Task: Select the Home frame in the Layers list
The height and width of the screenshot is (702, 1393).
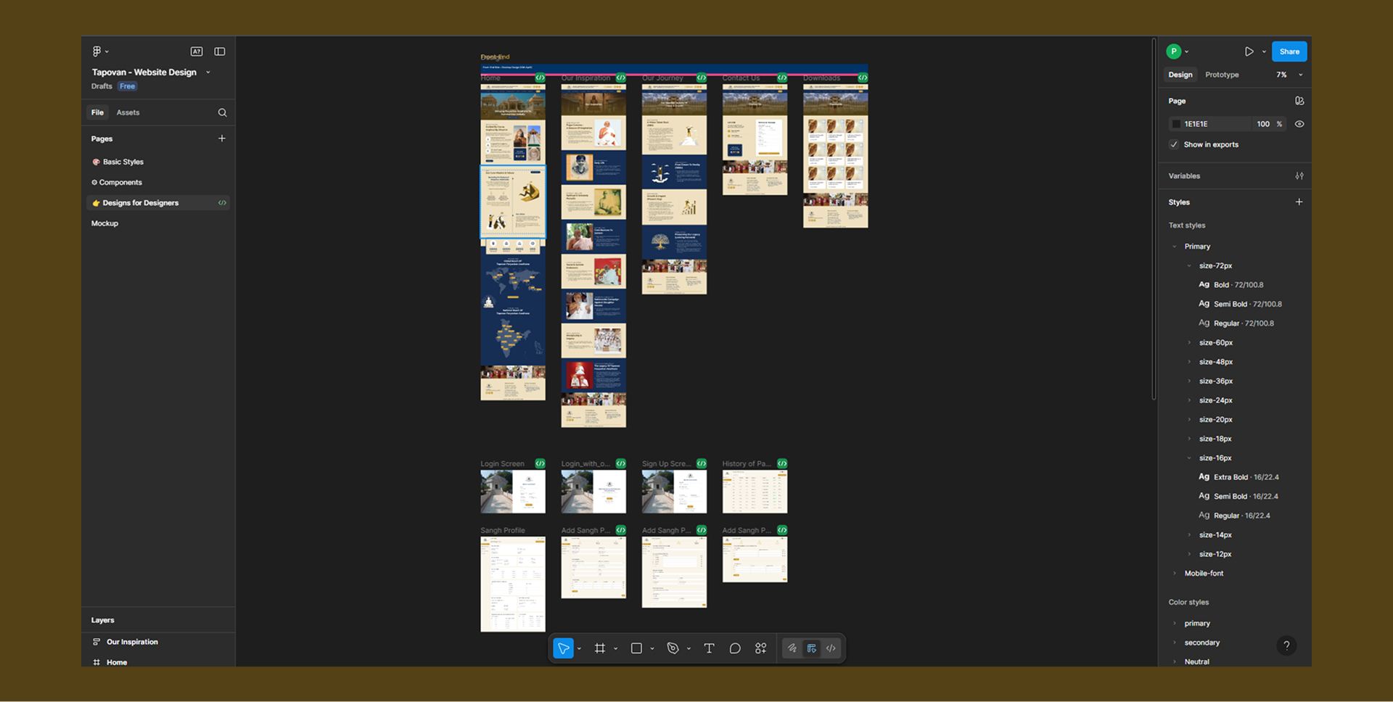Action: 116,662
